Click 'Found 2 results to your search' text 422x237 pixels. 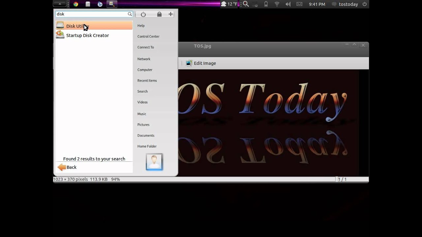pyautogui.click(x=94, y=159)
